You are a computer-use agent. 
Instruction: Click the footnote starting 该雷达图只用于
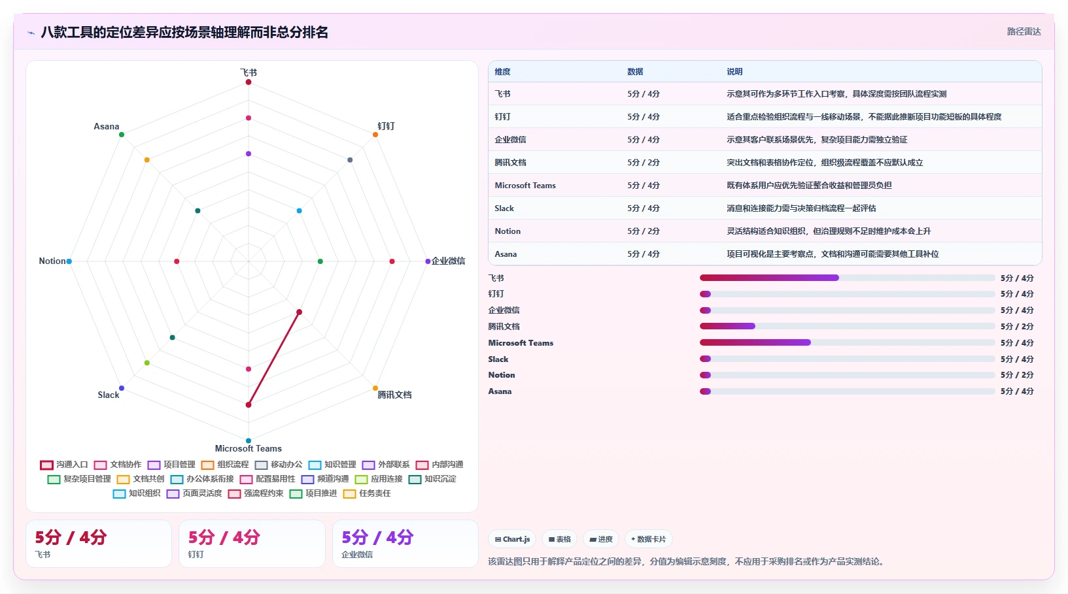point(687,561)
